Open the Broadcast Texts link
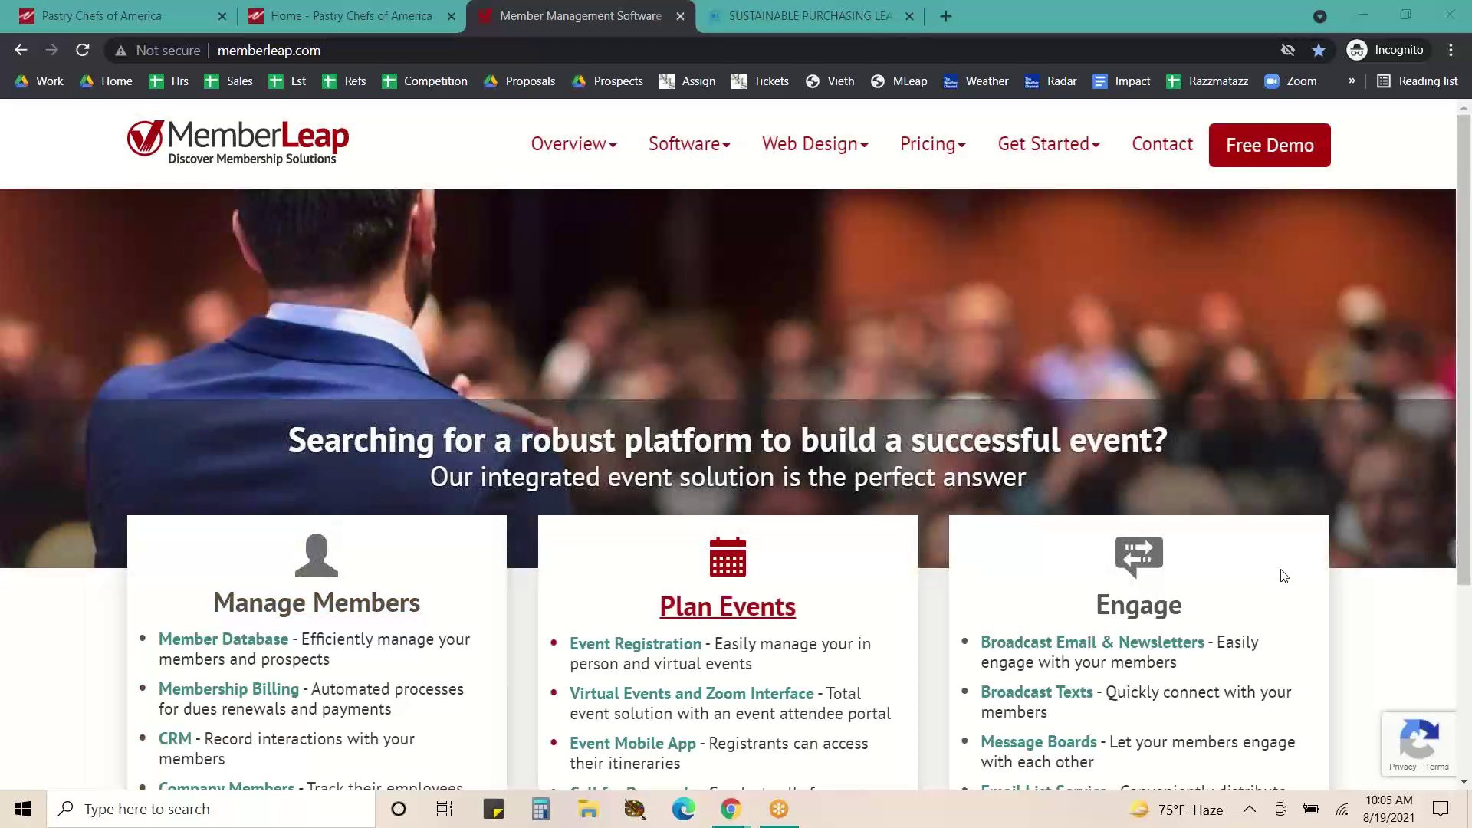1472x828 pixels. [1037, 692]
